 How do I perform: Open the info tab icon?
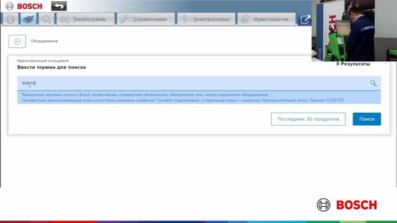[11, 19]
